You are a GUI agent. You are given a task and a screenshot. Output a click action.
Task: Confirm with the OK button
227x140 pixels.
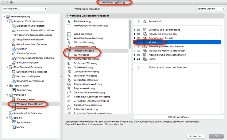(216, 136)
